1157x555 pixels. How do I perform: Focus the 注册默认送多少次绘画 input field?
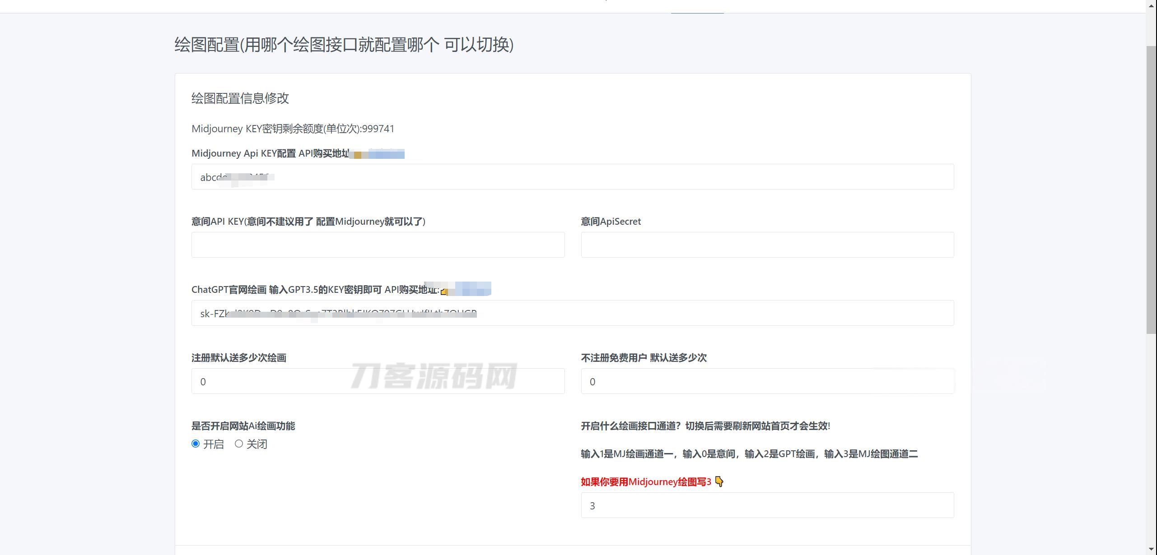coord(378,381)
